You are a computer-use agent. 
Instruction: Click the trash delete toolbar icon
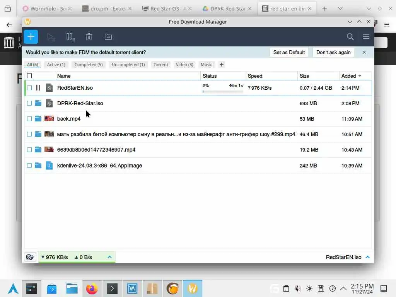click(x=89, y=37)
